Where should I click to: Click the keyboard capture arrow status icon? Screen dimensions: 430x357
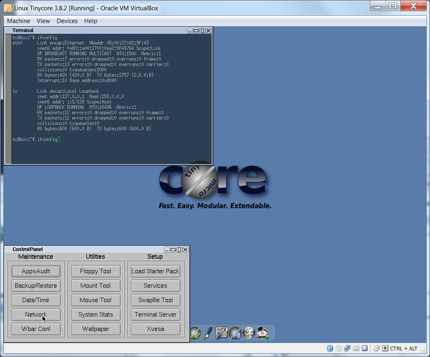[385, 348]
